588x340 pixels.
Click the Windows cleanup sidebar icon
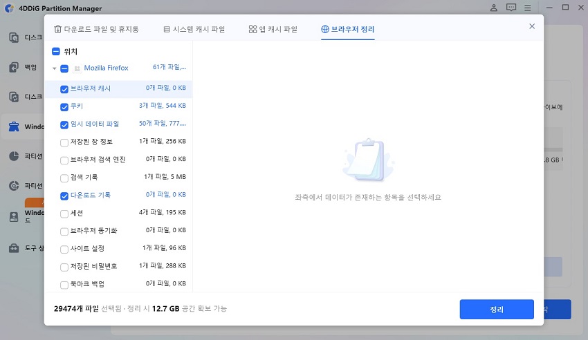(14, 126)
